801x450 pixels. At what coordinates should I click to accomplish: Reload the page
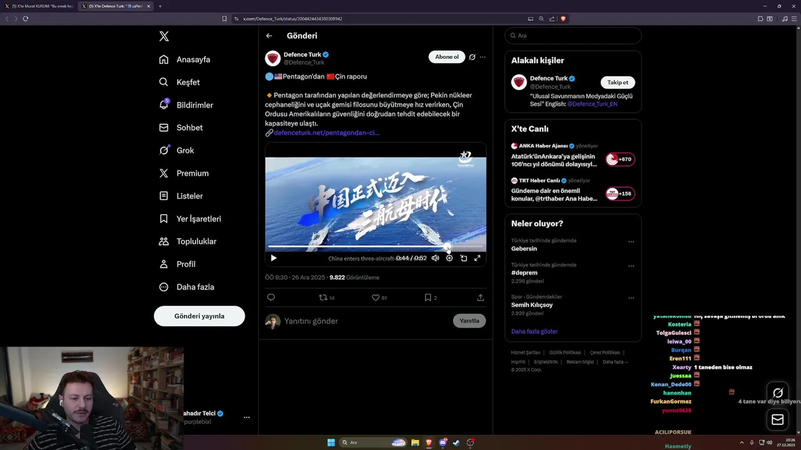tap(26, 19)
